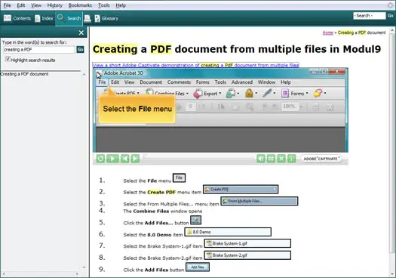The image size is (396, 278).
Task: Open the help viewer Tools menu
Action: coord(104,5)
